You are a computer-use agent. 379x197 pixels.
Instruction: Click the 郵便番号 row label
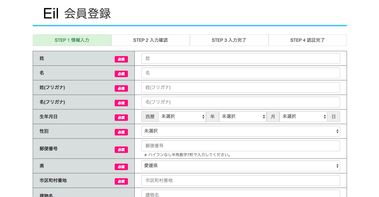point(49,149)
